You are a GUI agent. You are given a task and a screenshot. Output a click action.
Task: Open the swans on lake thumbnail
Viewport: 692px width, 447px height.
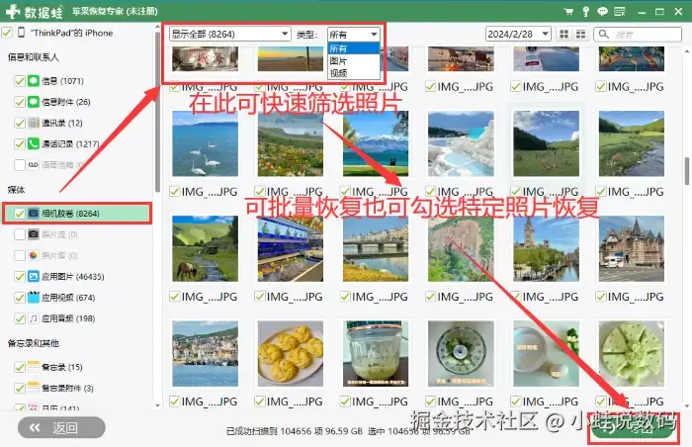206,143
